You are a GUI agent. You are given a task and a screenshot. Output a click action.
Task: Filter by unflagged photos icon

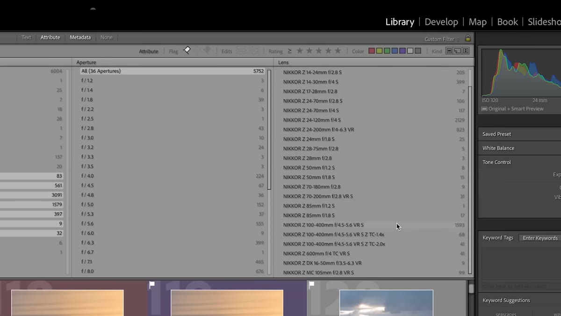click(x=197, y=50)
